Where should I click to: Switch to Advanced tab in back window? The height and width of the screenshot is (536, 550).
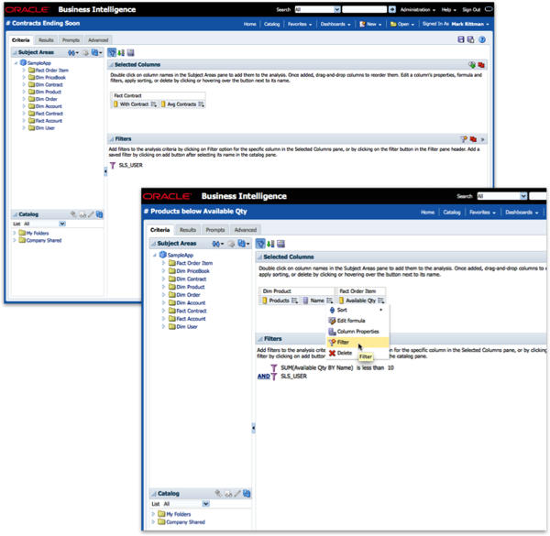98,40
